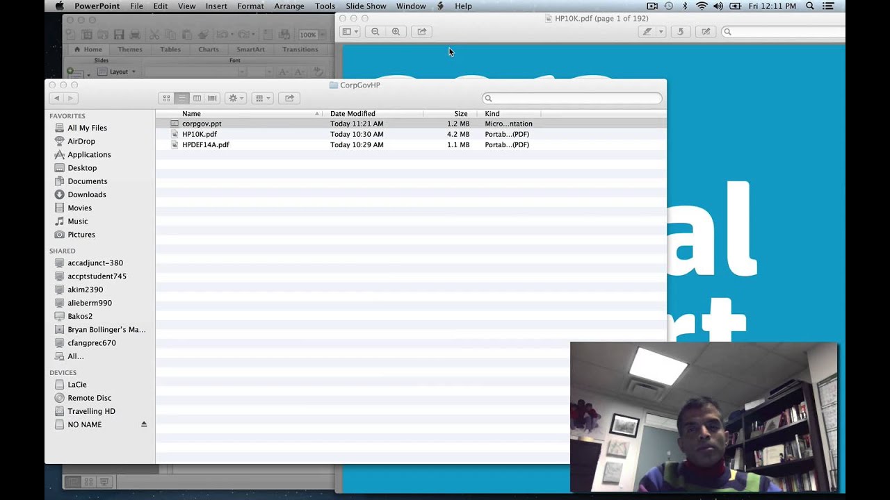Image resolution: width=890 pixels, height=500 pixels.
Task: Open PowerPoint Layout dropdown
Action: point(117,72)
